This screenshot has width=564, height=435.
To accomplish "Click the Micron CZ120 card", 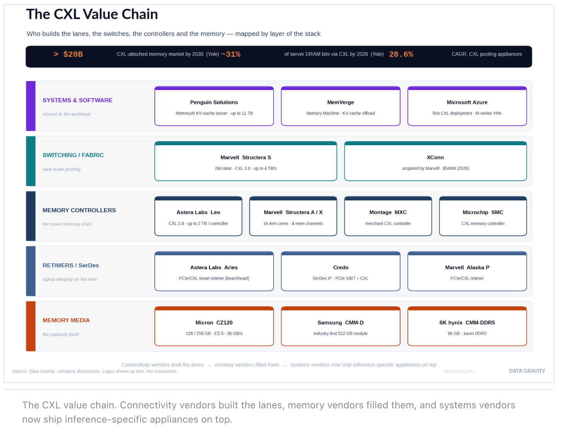I will click(214, 326).
